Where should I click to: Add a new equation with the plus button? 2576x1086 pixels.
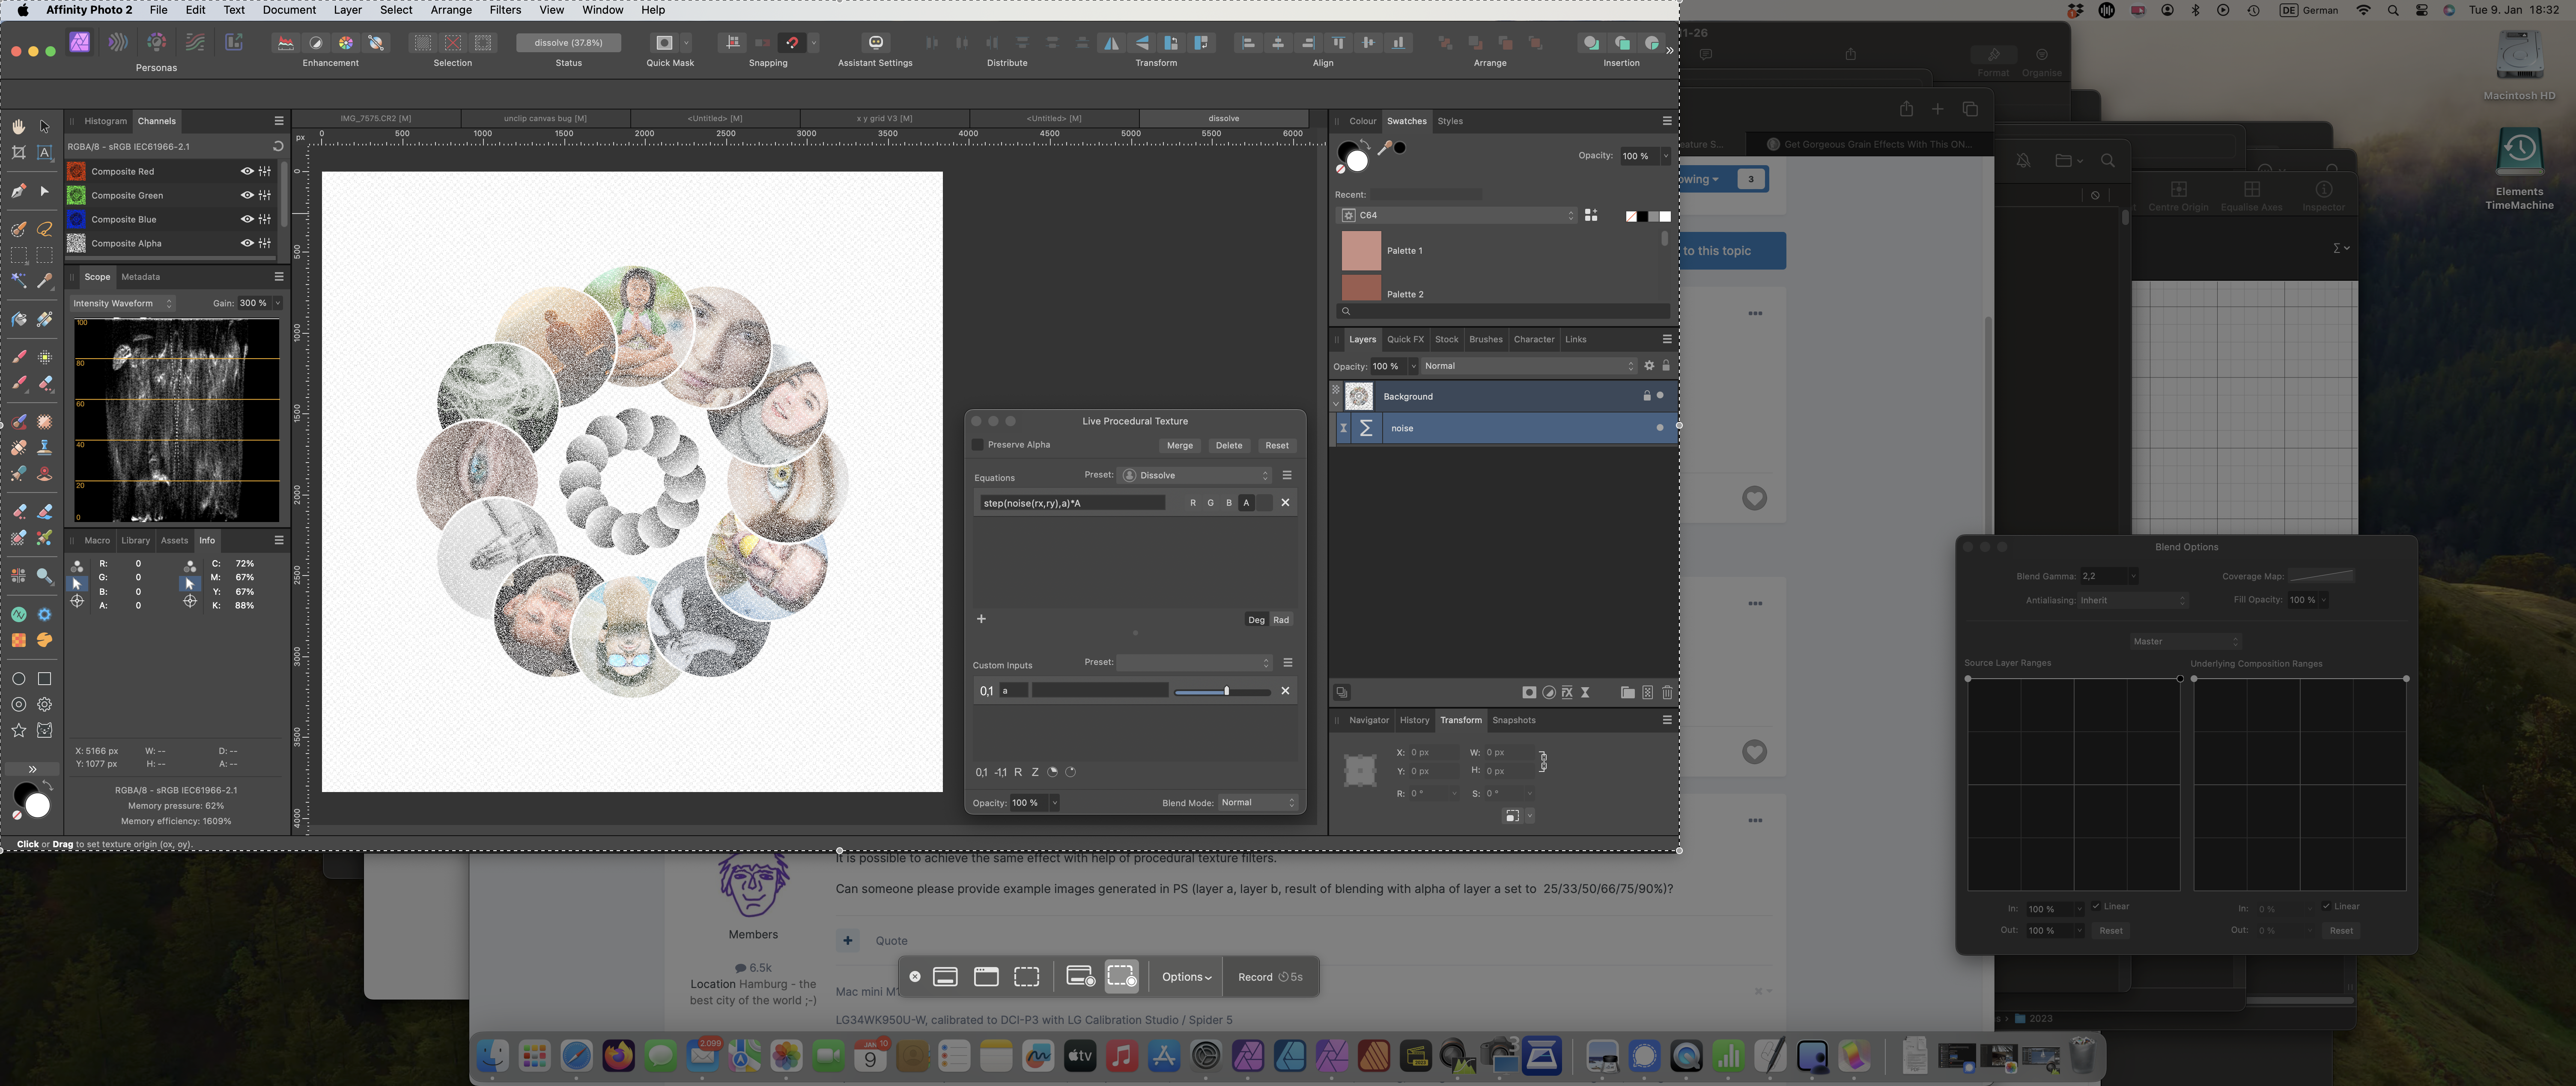981,620
